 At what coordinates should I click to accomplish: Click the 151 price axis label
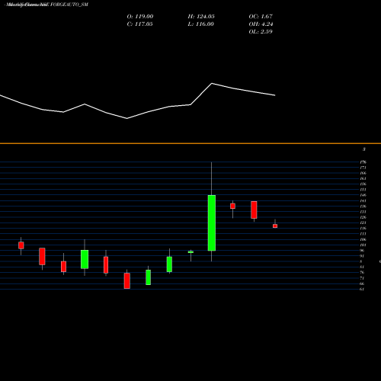pos(363,190)
